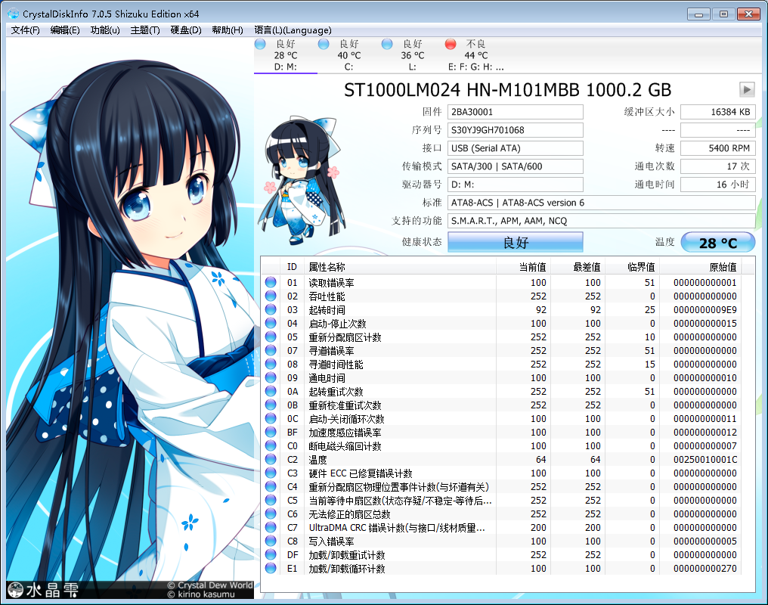
Task: Click the 驱动器号 field D: M:
Action: (516, 185)
